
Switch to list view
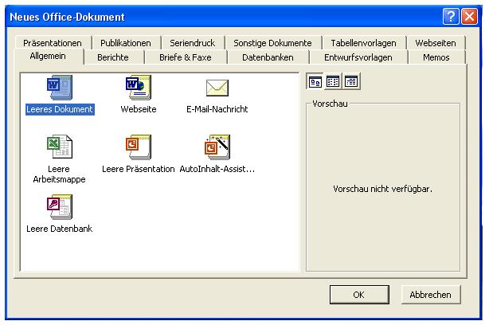click(333, 82)
